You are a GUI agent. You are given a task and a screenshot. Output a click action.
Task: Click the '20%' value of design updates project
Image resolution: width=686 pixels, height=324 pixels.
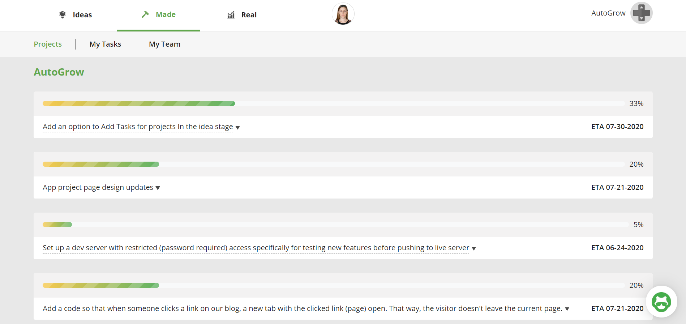(x=636, y=164)
